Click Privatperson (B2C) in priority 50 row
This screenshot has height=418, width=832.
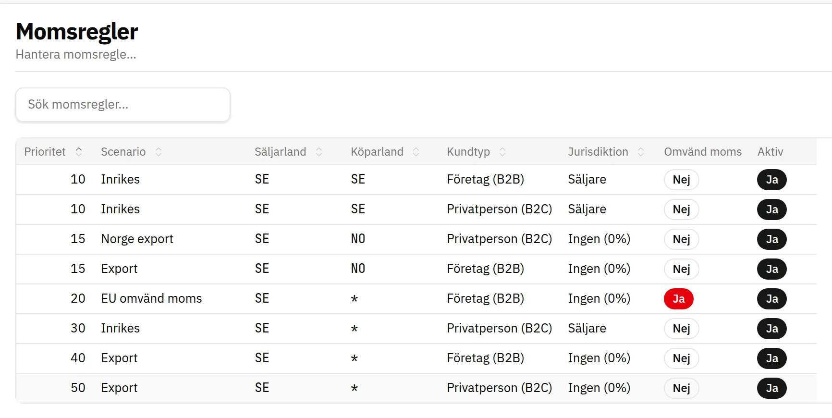(499, 388)
